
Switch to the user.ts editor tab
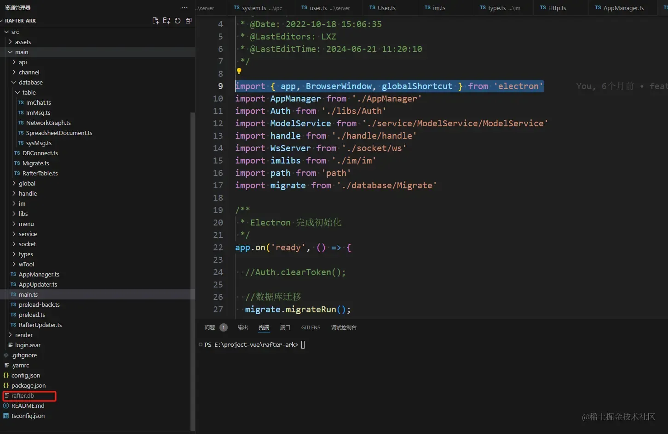pyautogui.click(x=328, y=8)
